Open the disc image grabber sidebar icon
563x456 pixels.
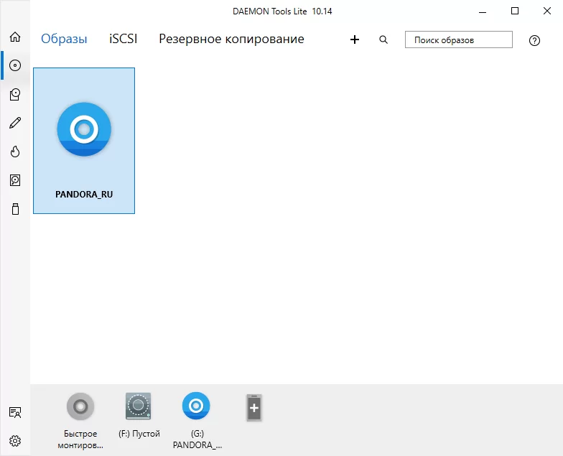[15, 94]
